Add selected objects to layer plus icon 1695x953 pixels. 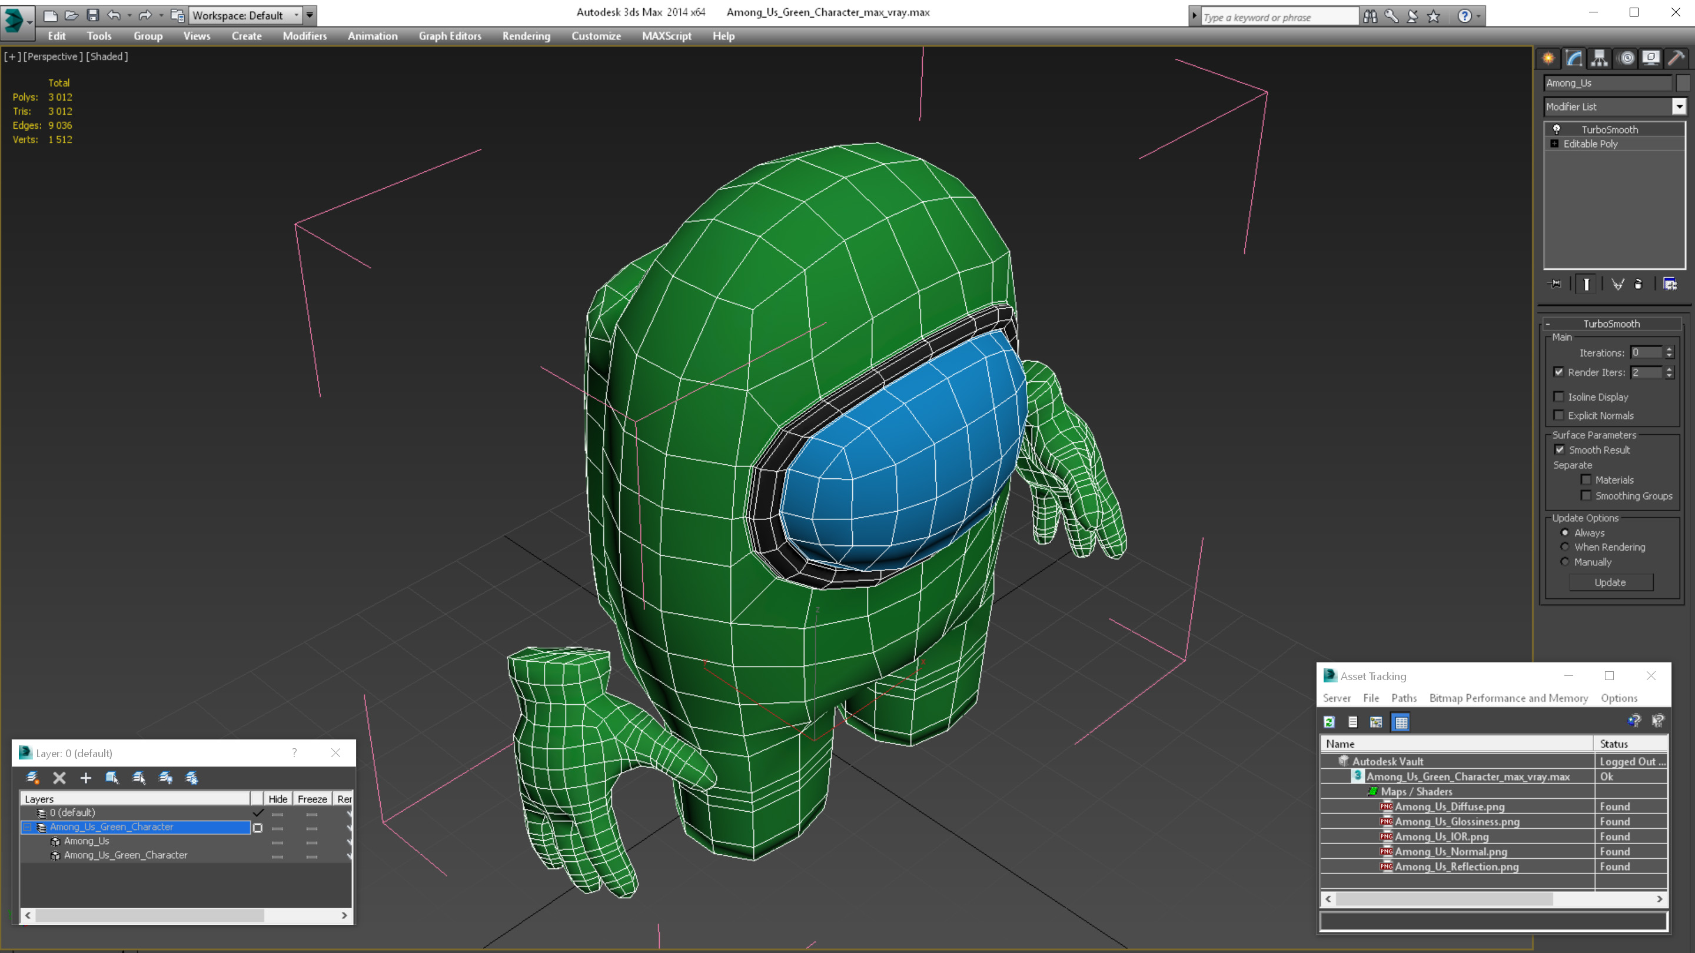click(x=85, y=778)
